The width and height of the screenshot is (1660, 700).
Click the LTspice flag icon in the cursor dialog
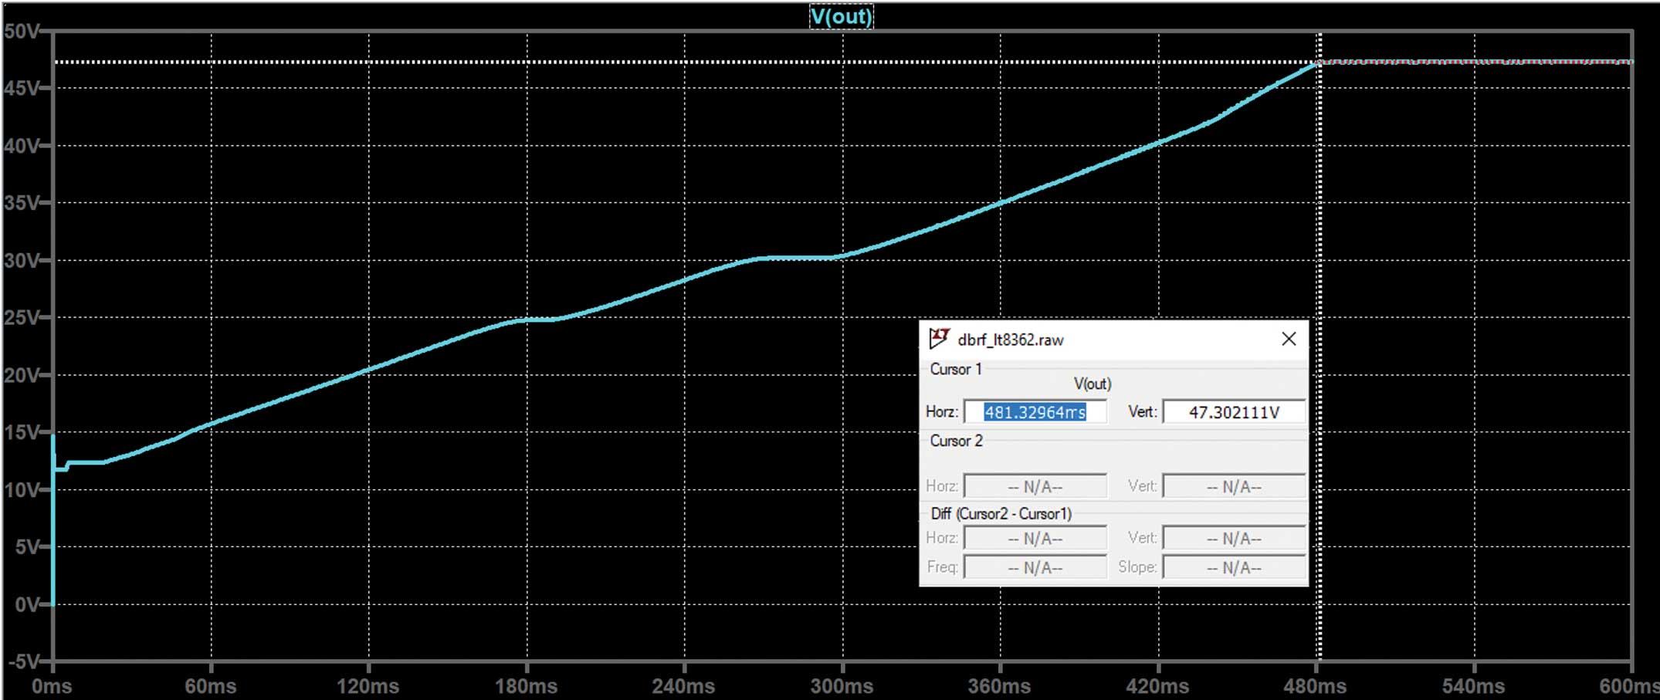pos(938,339)
